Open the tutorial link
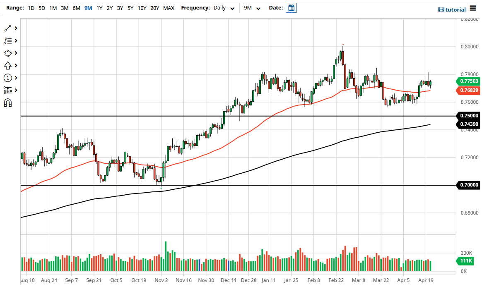This screenshot has height=289, width=482. point(455,8)
